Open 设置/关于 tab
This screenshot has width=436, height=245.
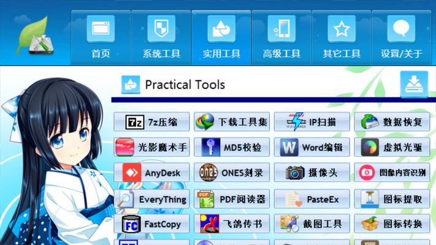(402, 37)
